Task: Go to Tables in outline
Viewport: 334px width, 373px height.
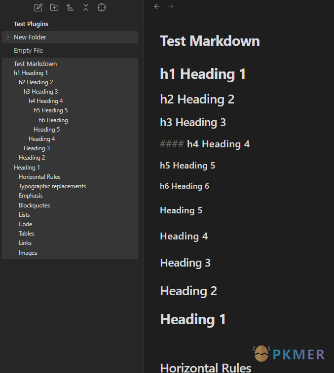Action: [27, 234]
